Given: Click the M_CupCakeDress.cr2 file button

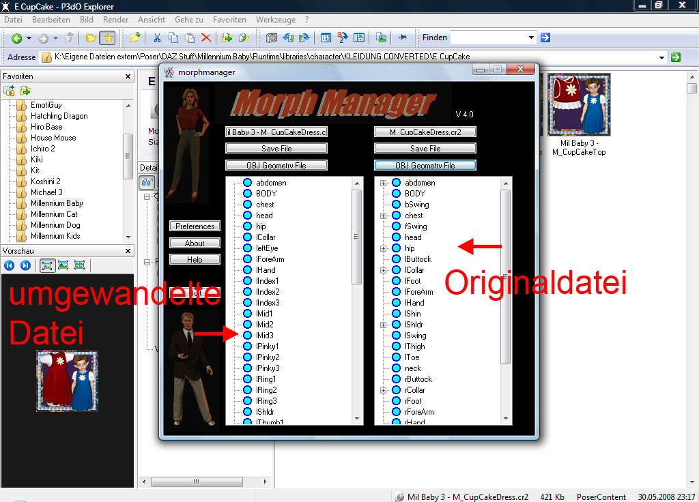Looking at the screenshot, I should 425,132.
